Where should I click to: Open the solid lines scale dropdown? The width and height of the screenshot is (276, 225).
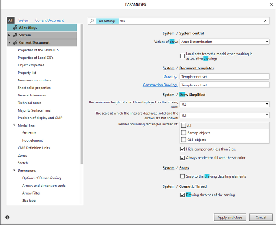point(267,115)
